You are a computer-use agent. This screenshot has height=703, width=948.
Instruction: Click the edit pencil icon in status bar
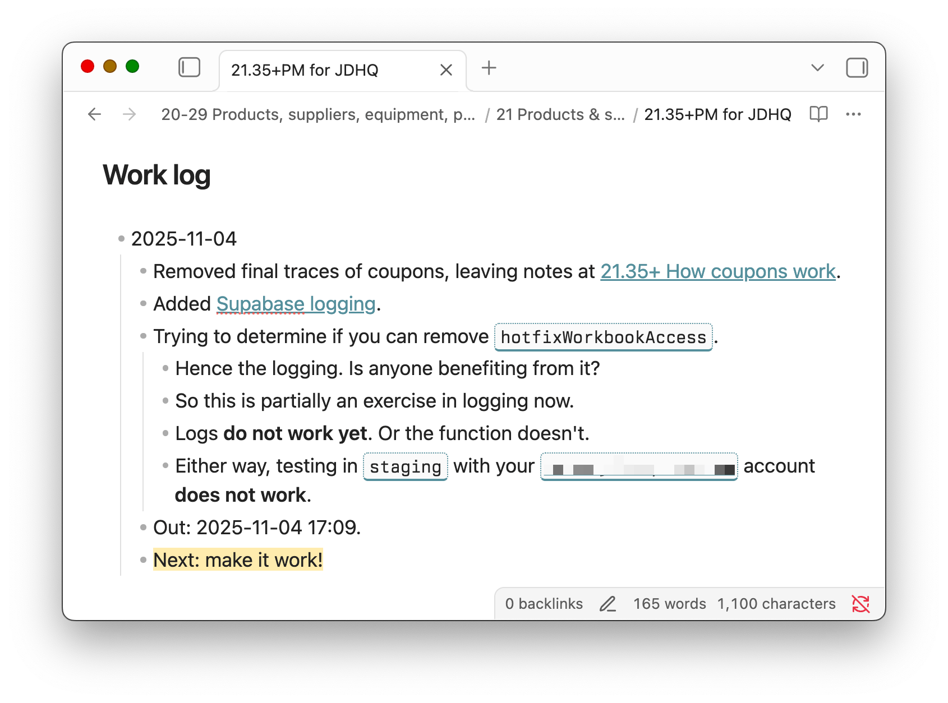point(608,604)
